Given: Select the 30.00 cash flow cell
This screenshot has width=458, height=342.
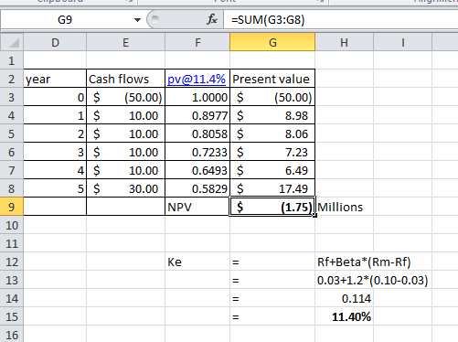Looking at the screenshot, I should coord(125,188).
